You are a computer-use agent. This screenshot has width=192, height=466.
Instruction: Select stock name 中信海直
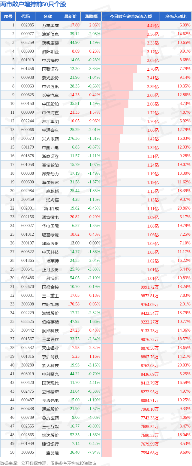(50, 112)
